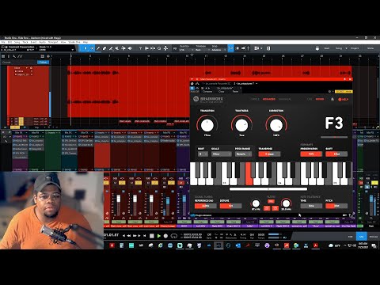Click the Paste button in plugin header
Viewport: 380px width, 285px height.
pyautogui.click(x=235, y=92)
